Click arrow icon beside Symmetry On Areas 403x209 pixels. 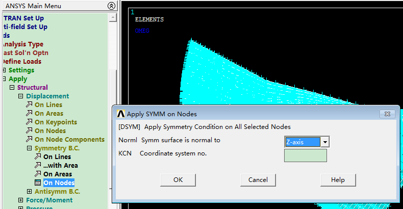pos(38,174)
